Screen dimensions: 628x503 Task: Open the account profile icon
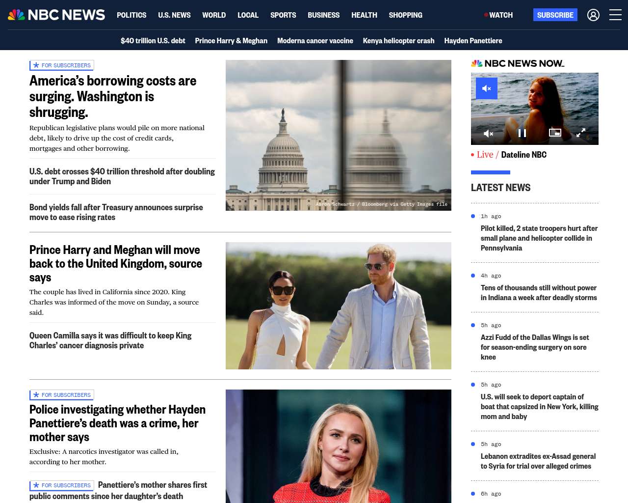click(593, 15)
